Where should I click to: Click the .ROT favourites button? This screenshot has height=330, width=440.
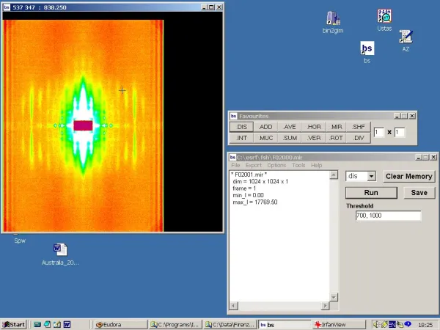336,138
